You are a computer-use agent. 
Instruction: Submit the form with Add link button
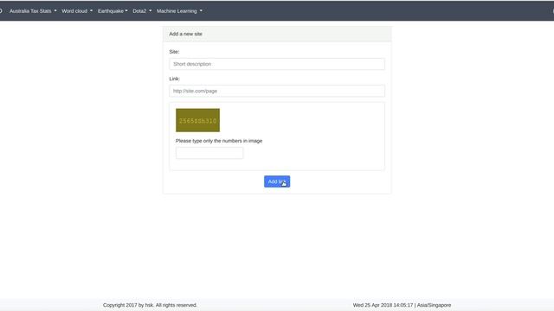277,181
